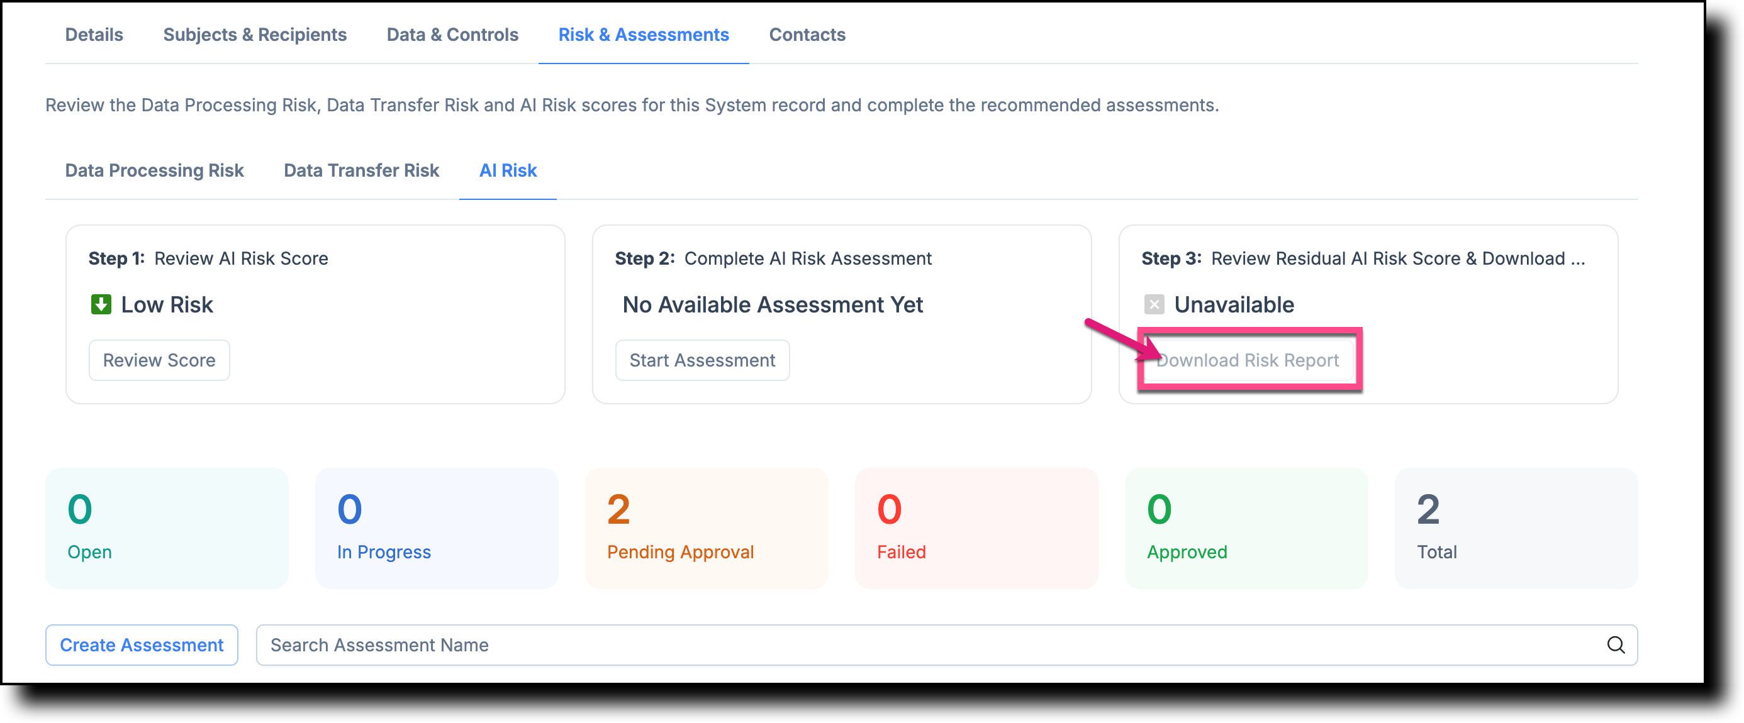Filter by the Open status card

click(167, 528)
